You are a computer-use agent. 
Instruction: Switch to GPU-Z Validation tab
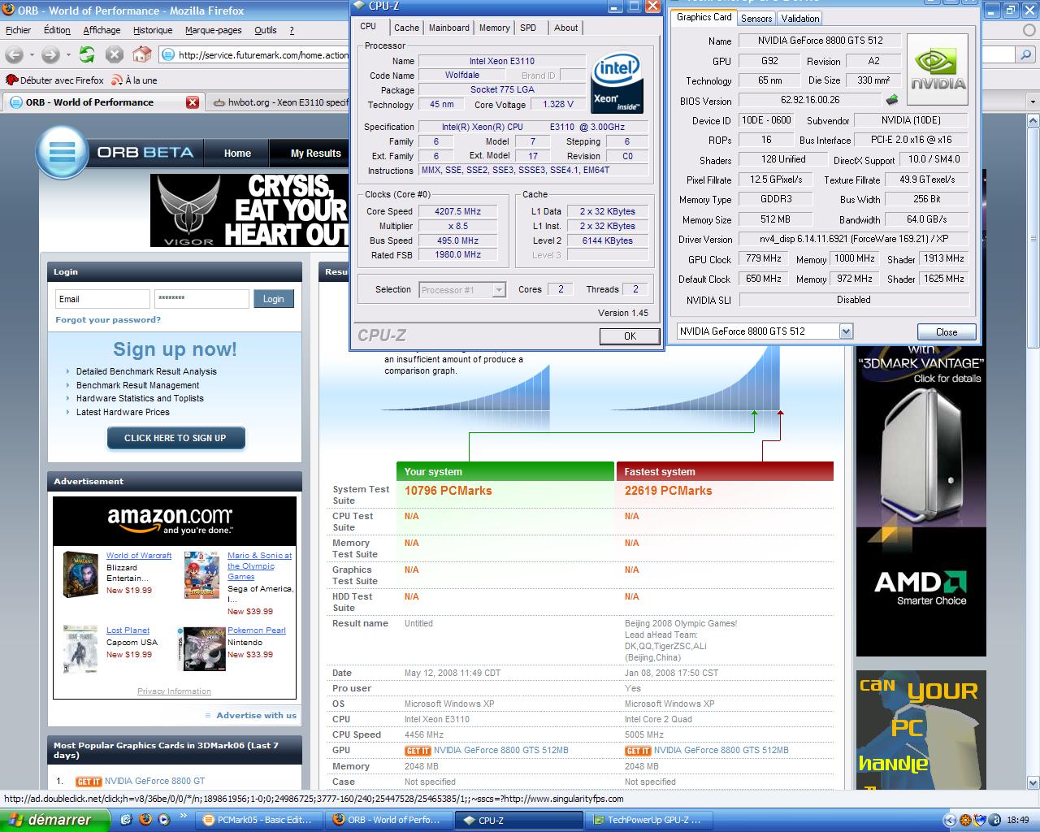click(800, 18)
